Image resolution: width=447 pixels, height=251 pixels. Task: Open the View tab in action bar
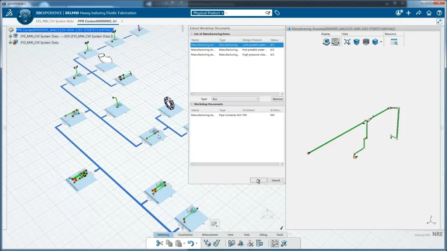pyautogui.click(x=230, y=235)
